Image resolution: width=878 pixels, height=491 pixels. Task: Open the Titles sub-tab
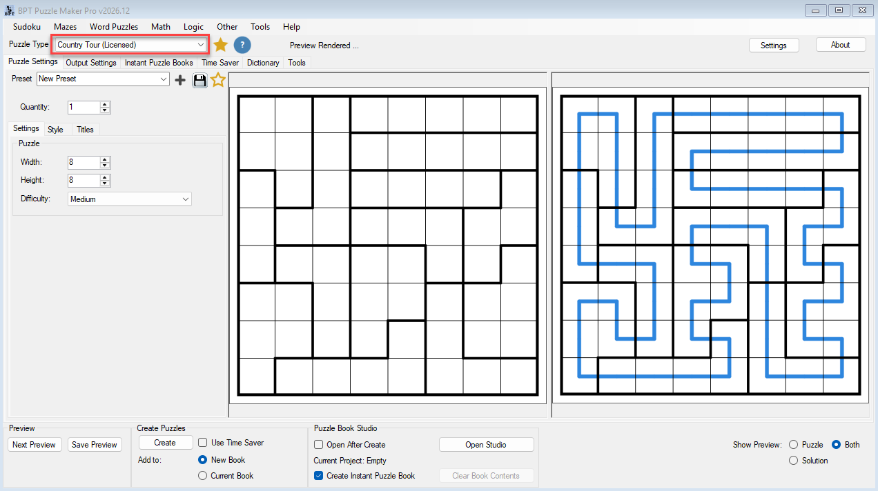point(85,130)
